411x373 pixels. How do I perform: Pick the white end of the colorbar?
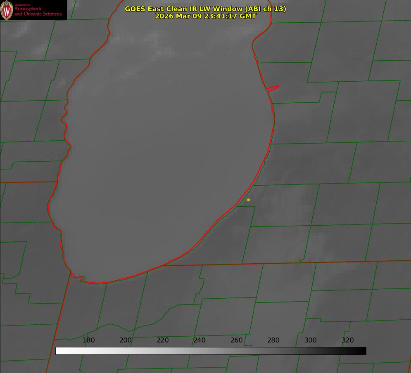(58, 351)
